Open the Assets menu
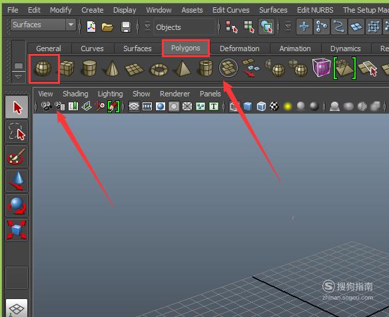The width and height of the screenshot is (389, 317). [x=192, y=10]
